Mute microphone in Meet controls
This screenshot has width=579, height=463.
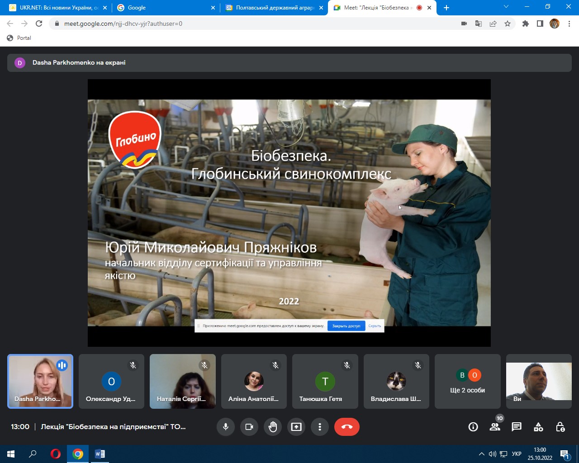tap(226, 427)
